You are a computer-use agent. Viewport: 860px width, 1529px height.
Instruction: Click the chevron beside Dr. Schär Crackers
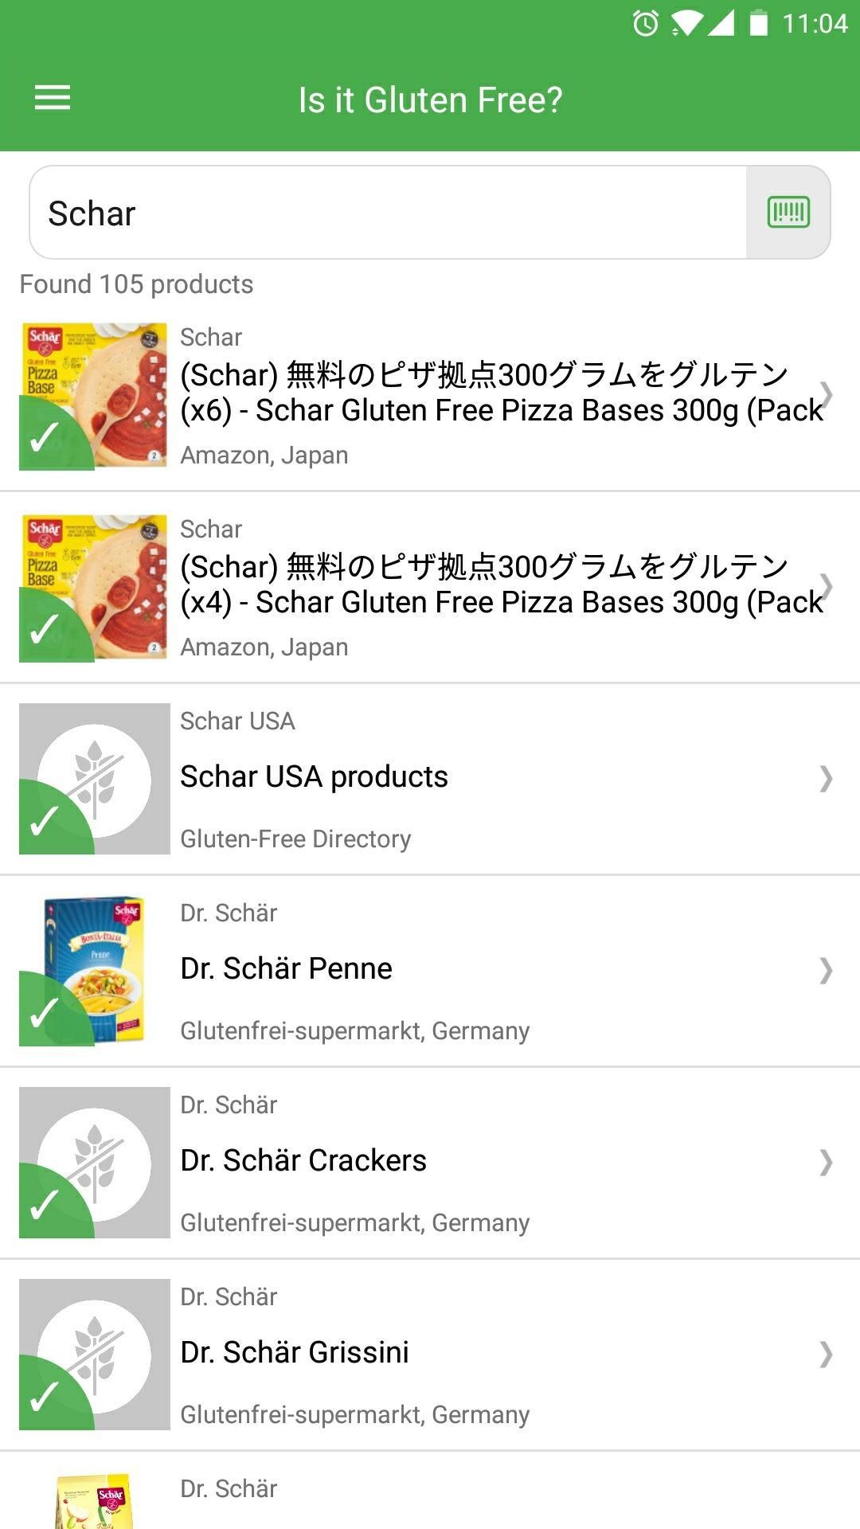coord(826,1162)
